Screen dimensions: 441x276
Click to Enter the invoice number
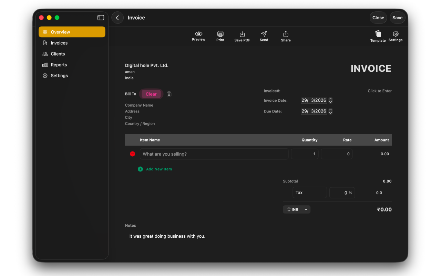380,91
